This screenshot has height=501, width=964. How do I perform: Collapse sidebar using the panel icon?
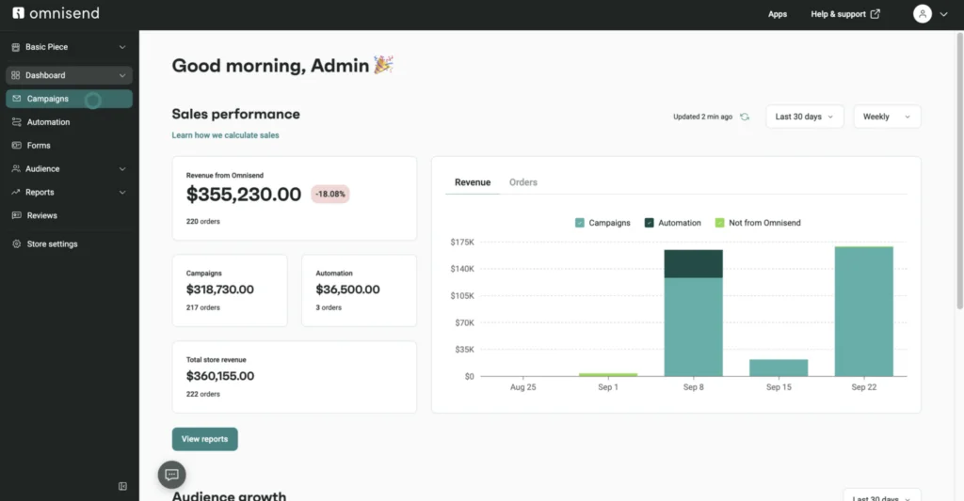click(x=122, y=486)
